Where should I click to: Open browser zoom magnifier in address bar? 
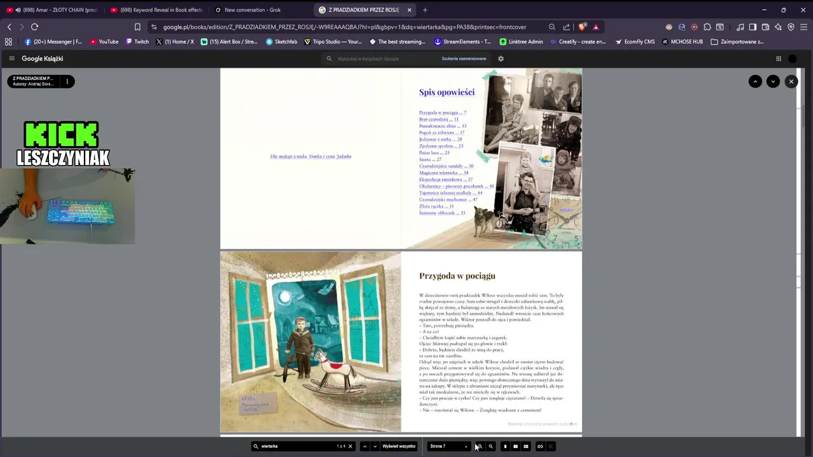pyautogui.click(x=551, y=27)
